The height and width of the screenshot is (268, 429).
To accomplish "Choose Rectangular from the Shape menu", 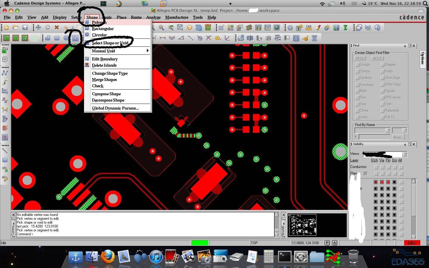I will 103,29.
